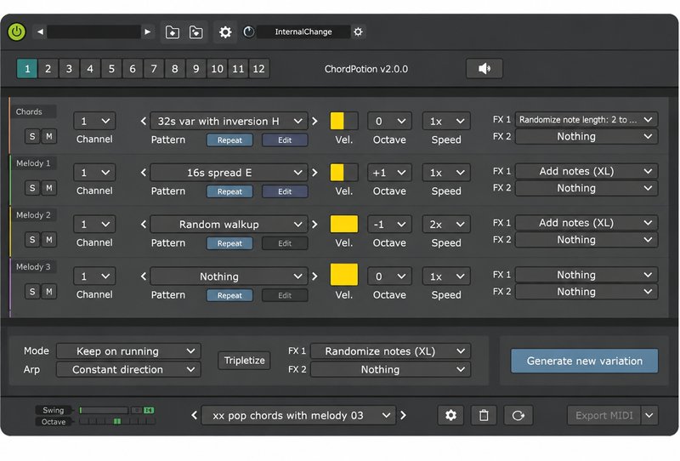
Task: Click the save preset folder icon
Action: (196, 32)
